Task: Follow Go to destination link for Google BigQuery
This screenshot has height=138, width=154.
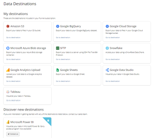Action: pos(63,37)
